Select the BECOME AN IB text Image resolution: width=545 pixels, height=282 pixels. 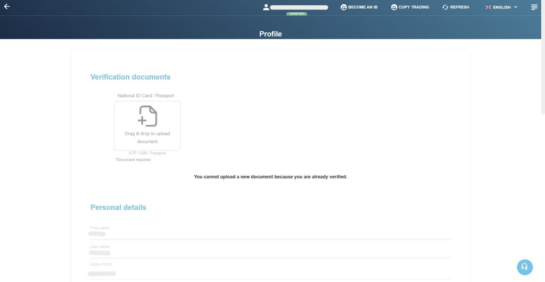click(362, 7)
